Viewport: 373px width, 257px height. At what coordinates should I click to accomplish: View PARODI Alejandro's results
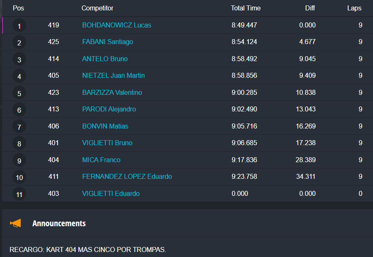(x=109, y=109)
